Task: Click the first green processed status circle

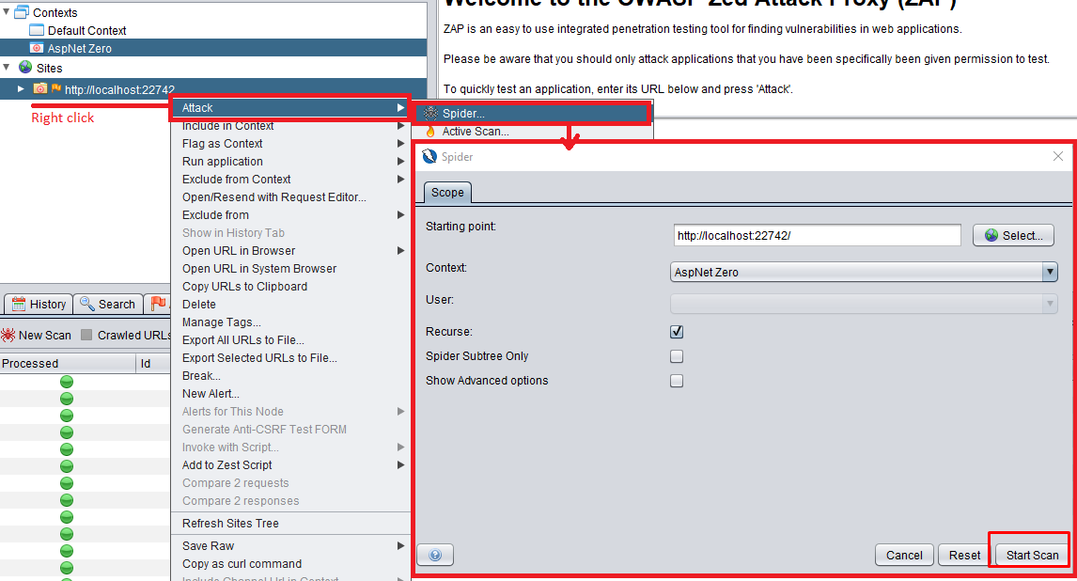Action: pos(67,382)
